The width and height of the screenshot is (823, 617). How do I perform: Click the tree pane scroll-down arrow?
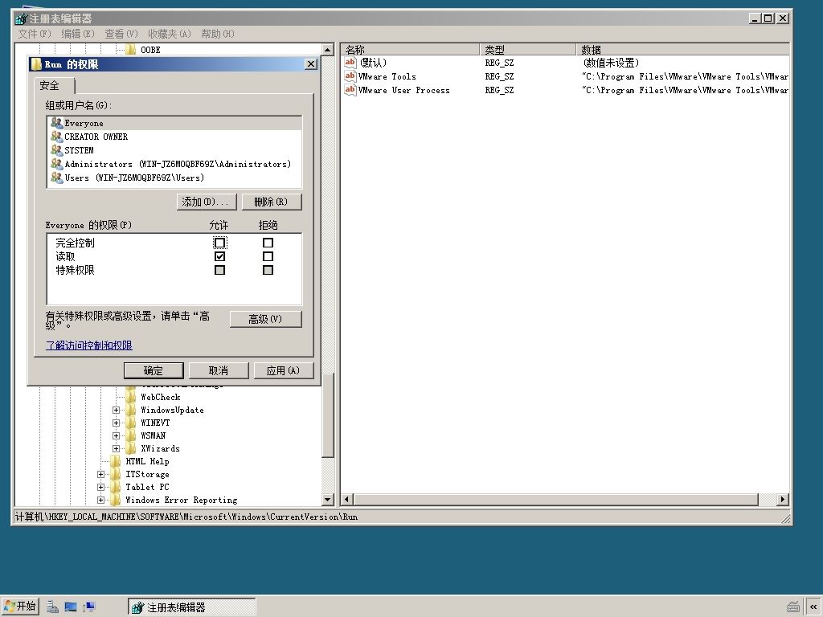coord(328,500)
